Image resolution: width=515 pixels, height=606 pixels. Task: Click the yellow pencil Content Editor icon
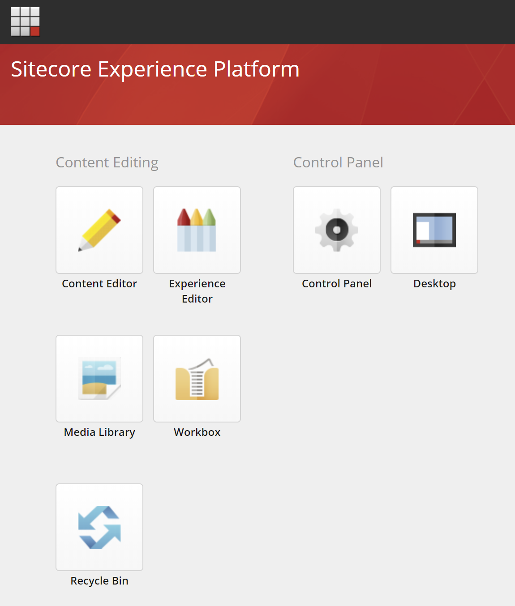99,230
